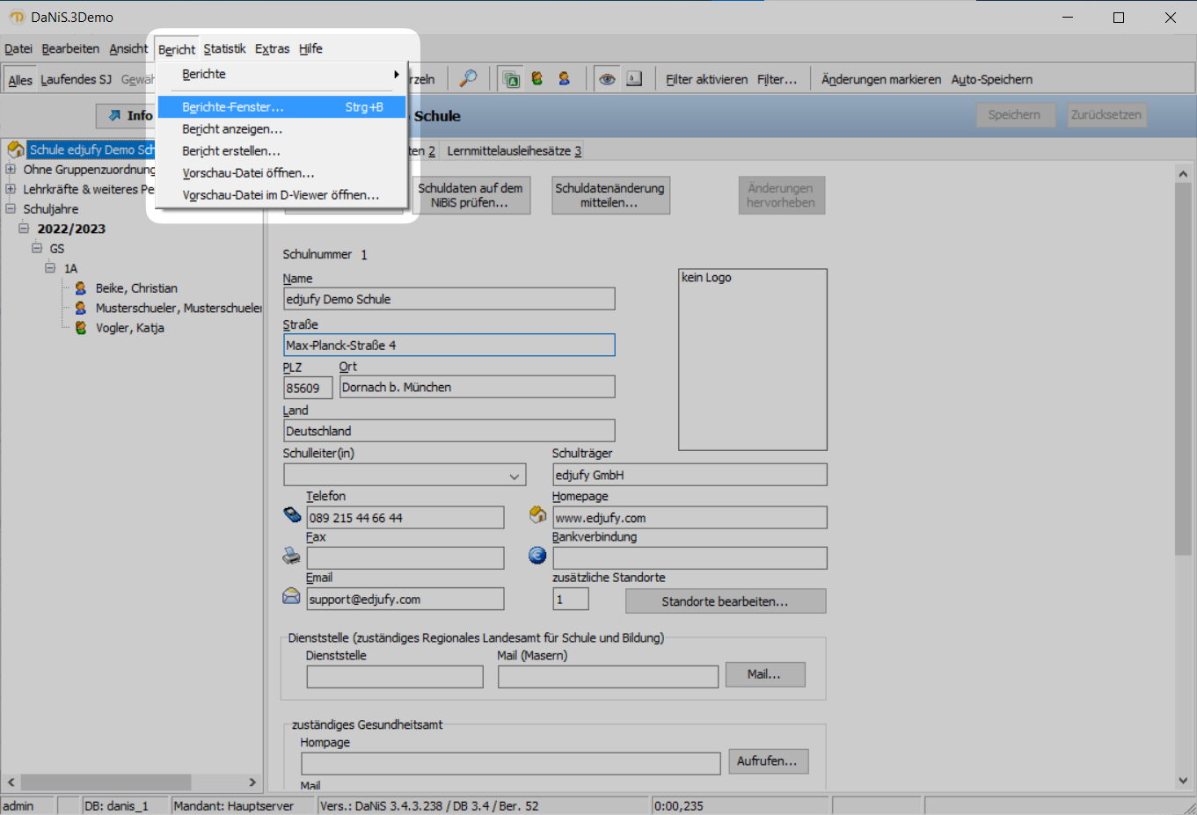This screenshot has width=1197, height=815.
Task: Click into the Straße input field
Action: (x=449, y=346)
